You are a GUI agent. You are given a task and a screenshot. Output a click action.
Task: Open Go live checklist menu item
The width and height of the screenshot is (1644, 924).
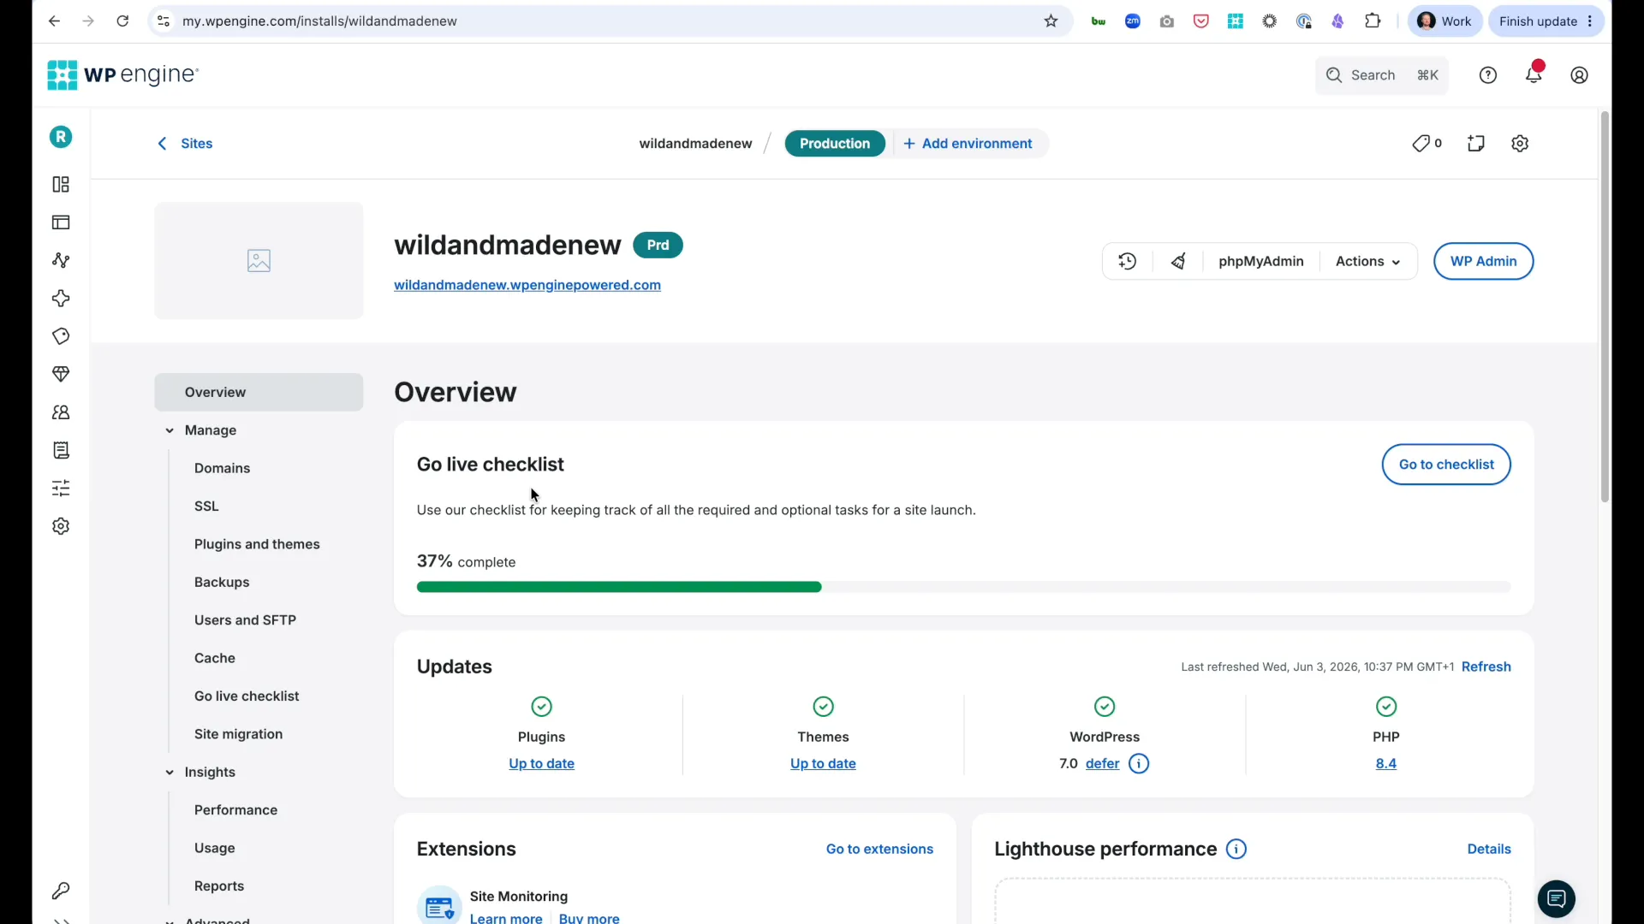[x=247, y=696]
